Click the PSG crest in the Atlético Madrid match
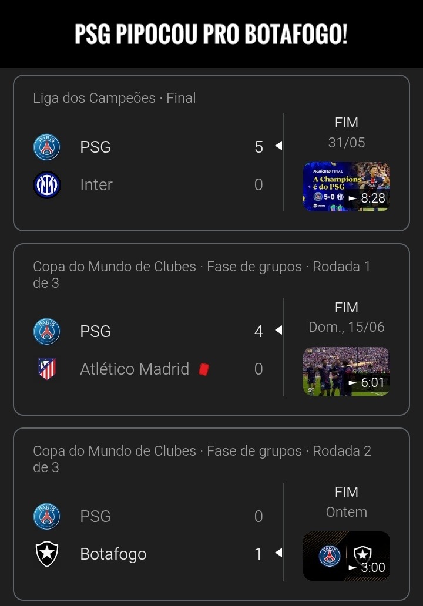The width and height of the screenshot is (423, 606). tap(47, 331)
